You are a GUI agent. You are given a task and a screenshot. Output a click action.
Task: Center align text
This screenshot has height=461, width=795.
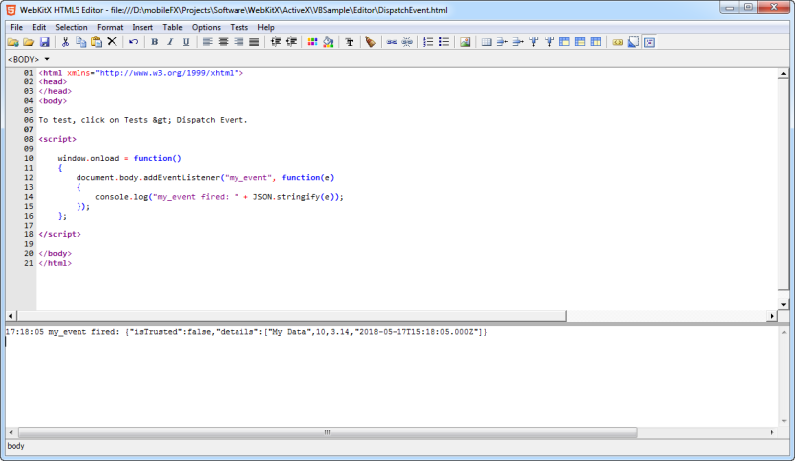[x=223, y=42]
